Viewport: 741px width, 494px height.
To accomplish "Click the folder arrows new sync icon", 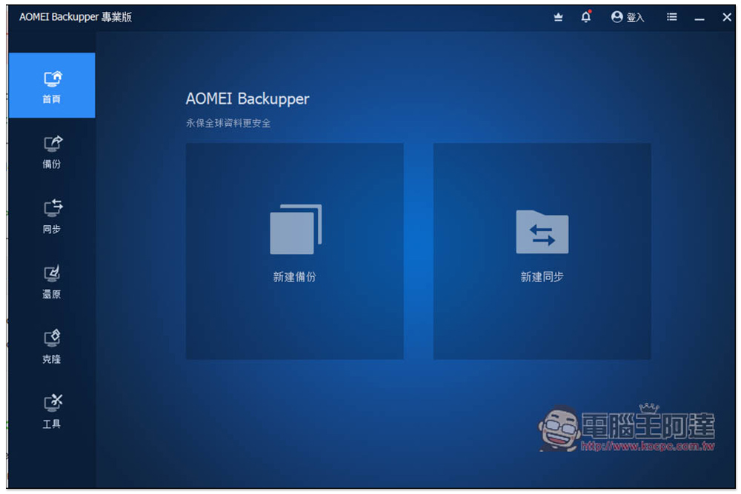I will (542, 232).
